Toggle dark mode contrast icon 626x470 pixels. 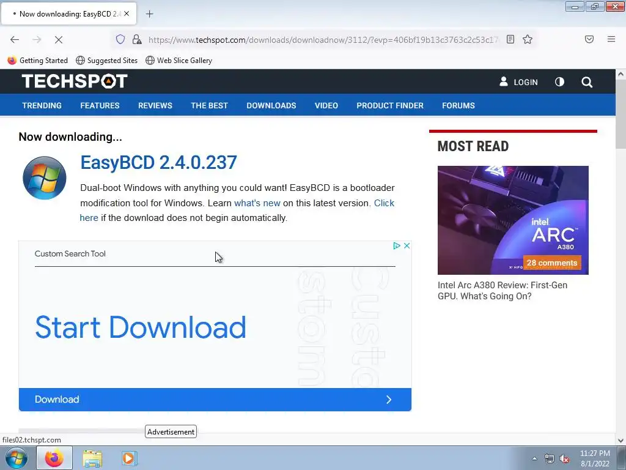[x=559, y=82]
